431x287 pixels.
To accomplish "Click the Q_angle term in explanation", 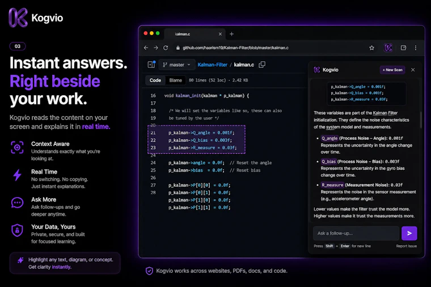I will tap(329, 138).
